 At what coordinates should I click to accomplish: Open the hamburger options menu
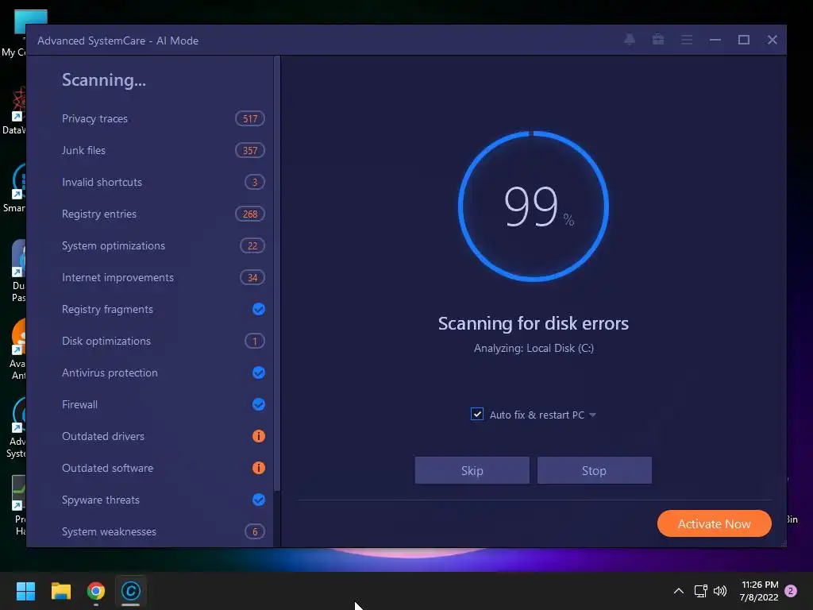tap(687, 40)
